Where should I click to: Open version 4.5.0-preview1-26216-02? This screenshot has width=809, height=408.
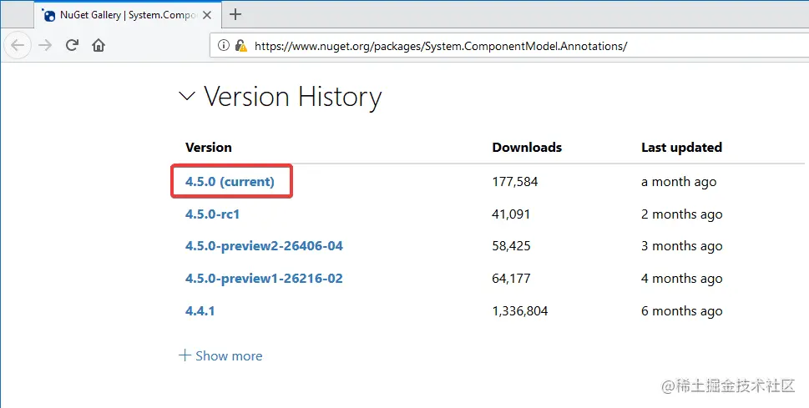pyautogui.click(x=264, y=279)
